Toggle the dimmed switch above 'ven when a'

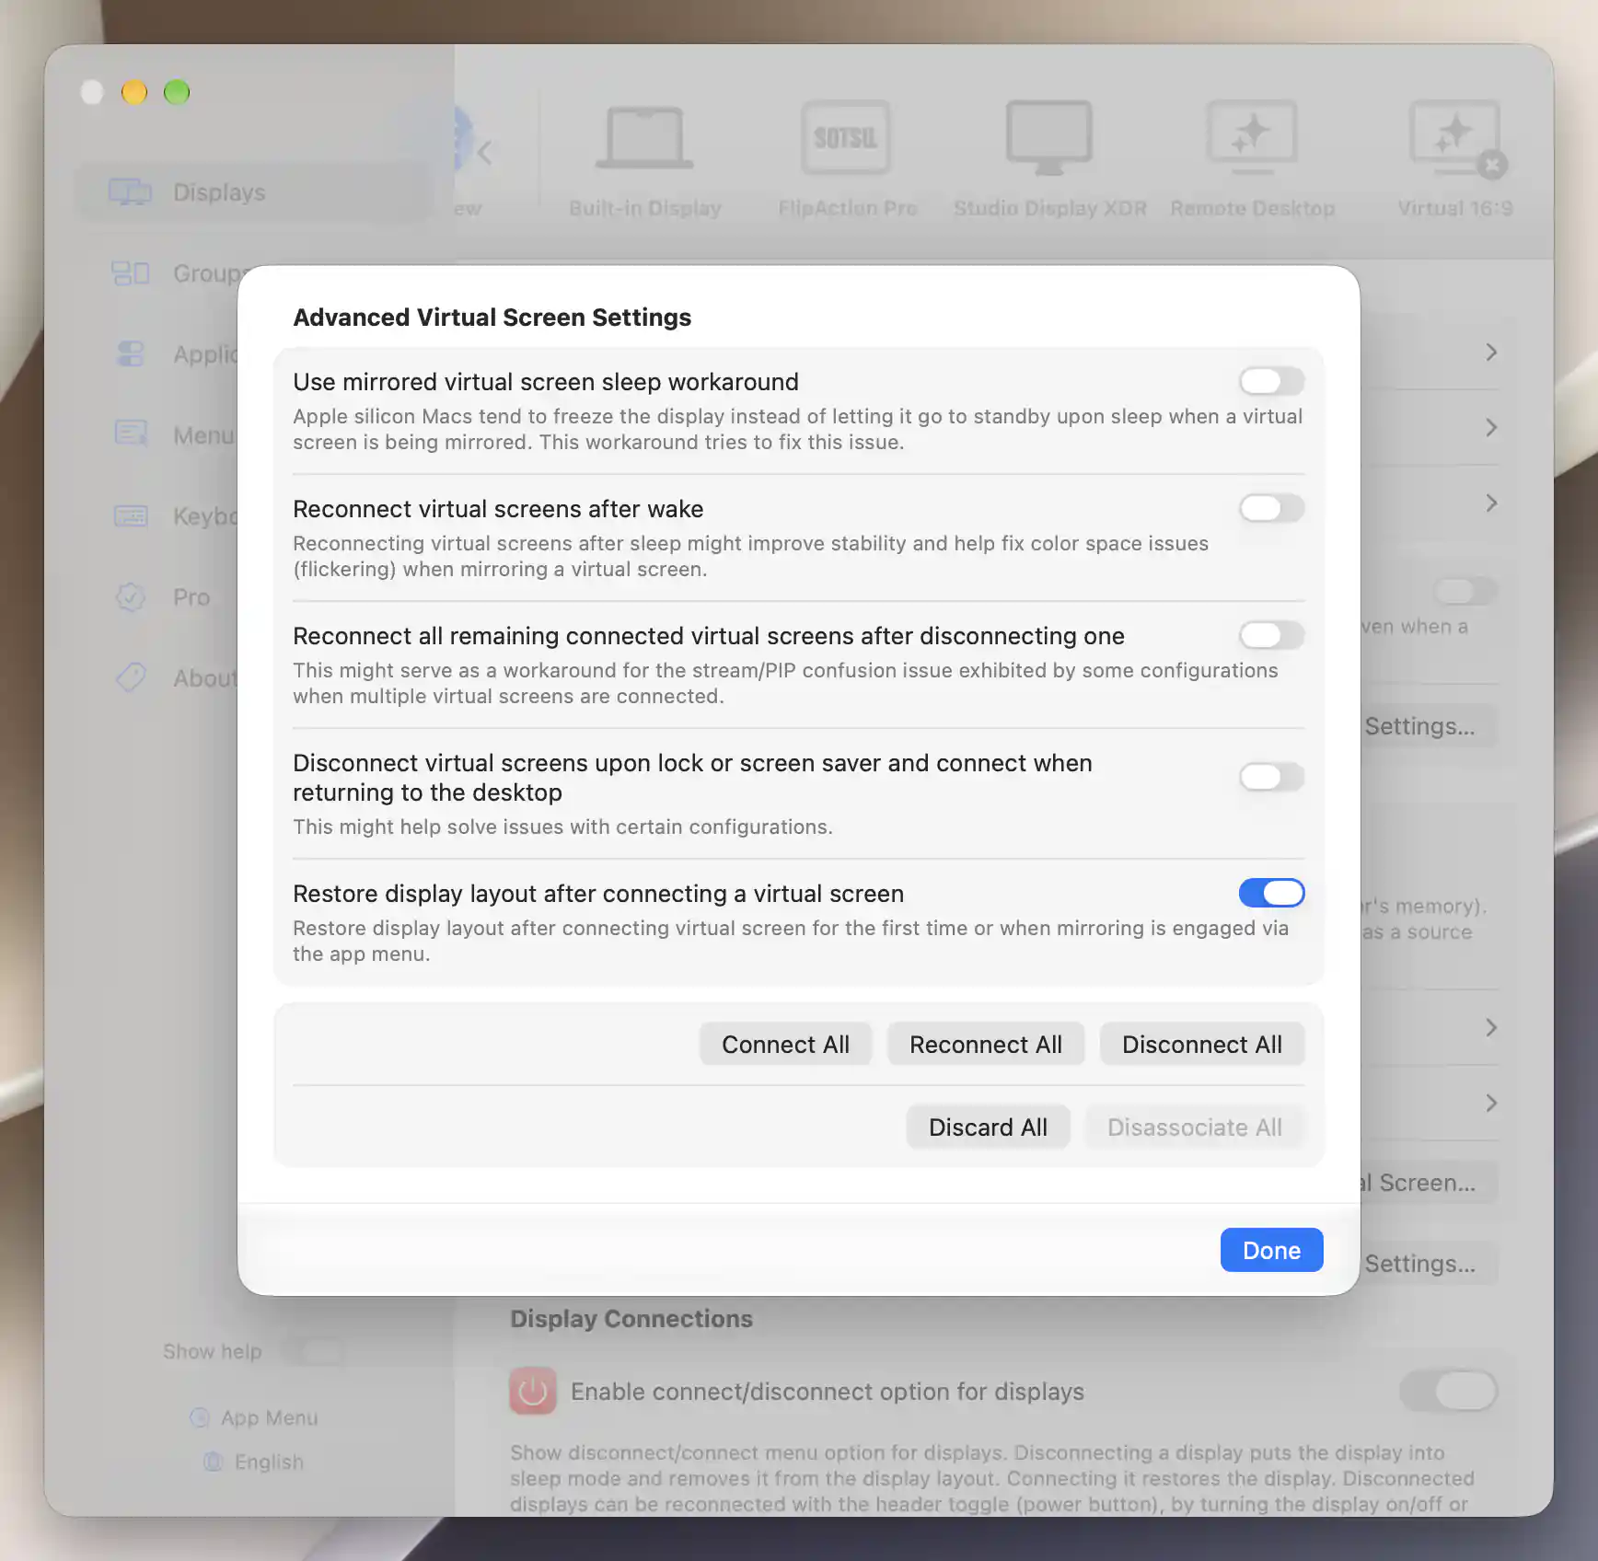coord(1465,591)
